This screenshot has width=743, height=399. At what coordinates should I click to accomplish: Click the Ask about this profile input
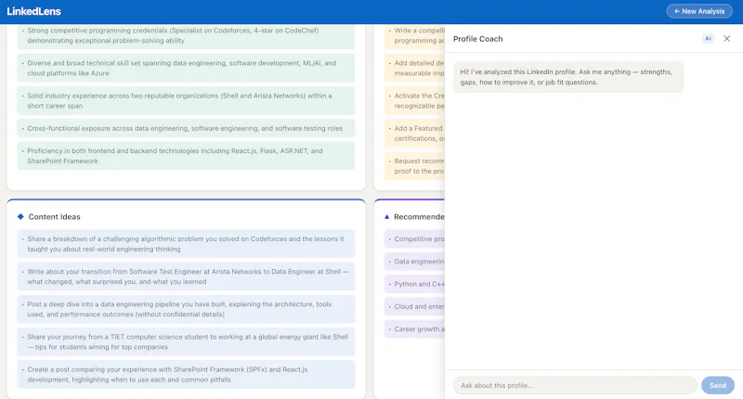[x=575, y=385]
